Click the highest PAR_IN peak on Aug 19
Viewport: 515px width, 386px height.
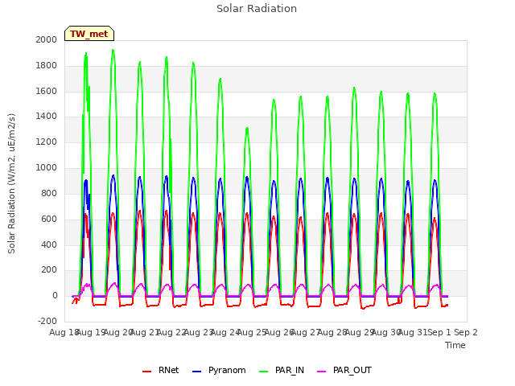[113, 50]
